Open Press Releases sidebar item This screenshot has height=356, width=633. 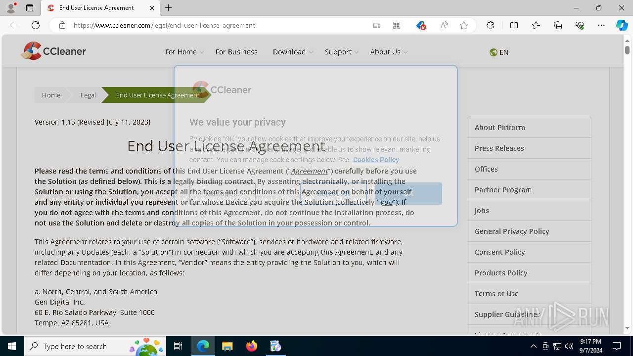[x=529, y=148]
